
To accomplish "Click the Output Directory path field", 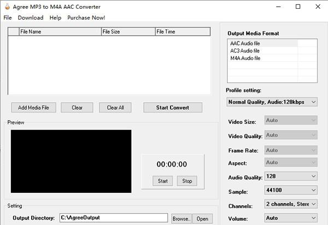I will coord(114,218).
